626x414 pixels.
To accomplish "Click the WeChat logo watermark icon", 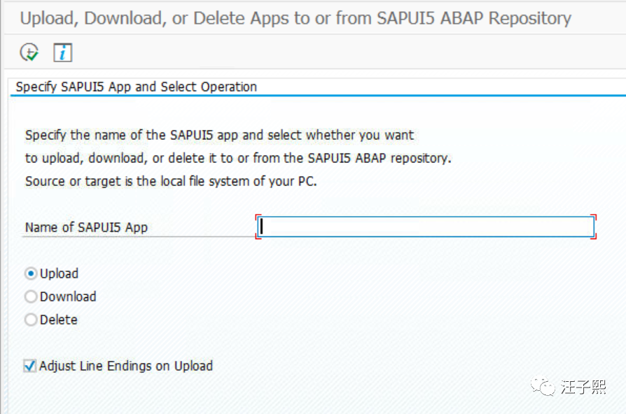I will coord(543,387).
